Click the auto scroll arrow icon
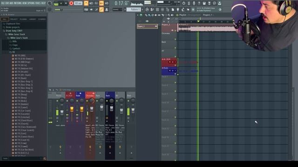Viewport: 298px width, 167px height. (91, 9)
